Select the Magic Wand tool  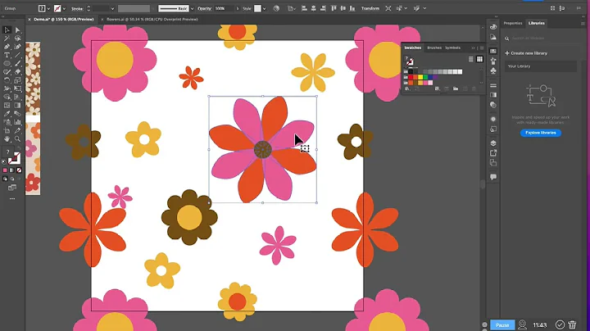click(x=7, y=39)
